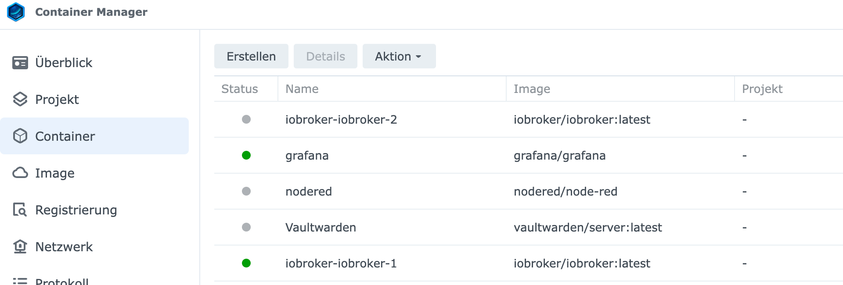Viewport: 843px width, 285px height.
Task: Select the iobroker-iobroker-2 container row
Action: (529, 119)
